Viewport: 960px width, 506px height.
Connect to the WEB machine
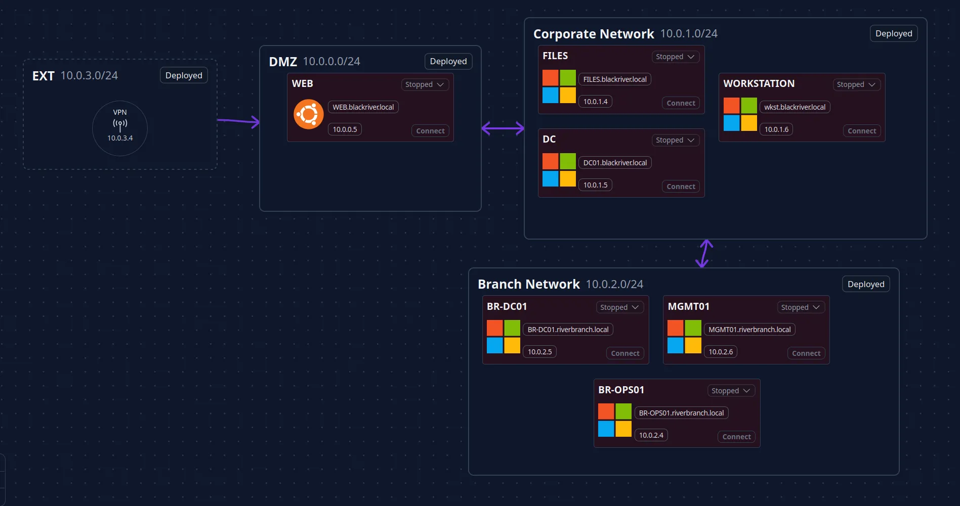pyautogui.click(x=430, y=131)
